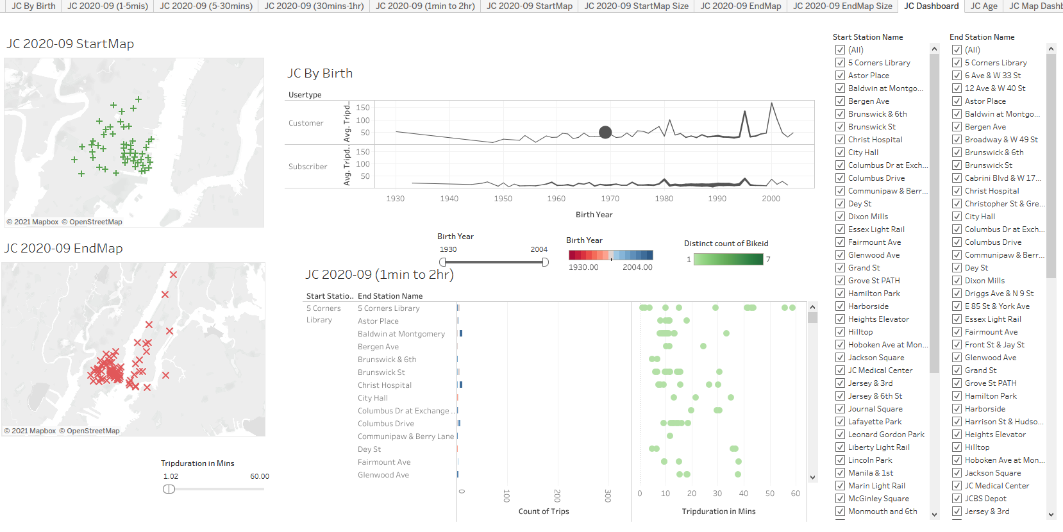Open the JC 2020-09 StartMap Size tab

click(636, 6)
